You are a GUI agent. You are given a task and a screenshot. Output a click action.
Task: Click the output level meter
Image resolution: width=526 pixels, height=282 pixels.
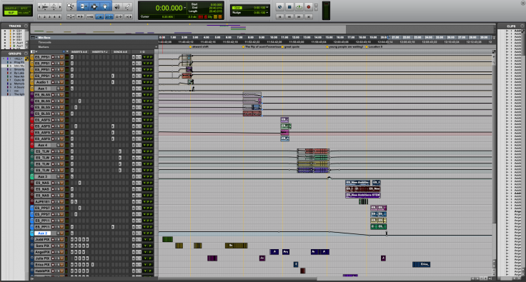pos(326,11)
